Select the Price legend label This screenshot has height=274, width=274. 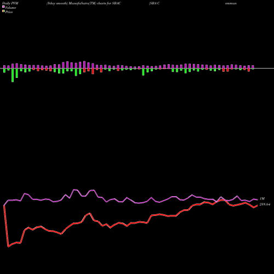[x=9, y=12]
